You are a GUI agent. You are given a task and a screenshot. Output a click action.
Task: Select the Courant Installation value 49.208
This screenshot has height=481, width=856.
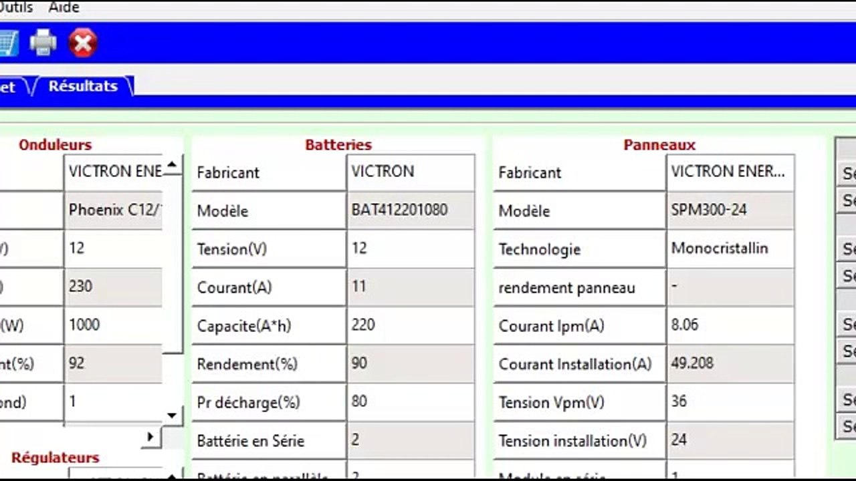730,364
